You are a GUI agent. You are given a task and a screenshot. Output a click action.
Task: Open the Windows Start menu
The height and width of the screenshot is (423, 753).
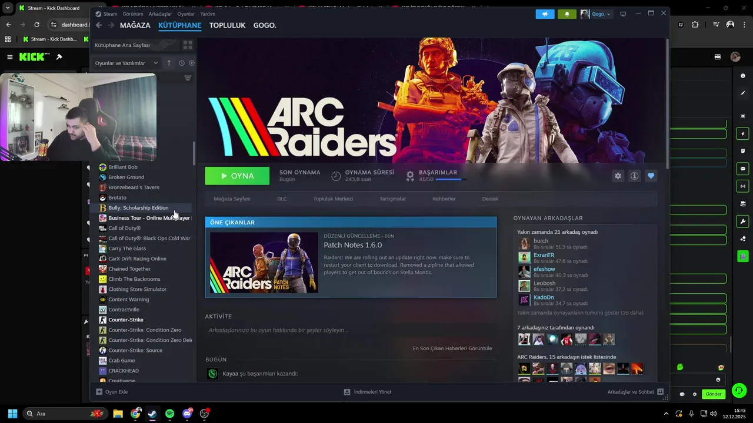click(x=12, y=414)
